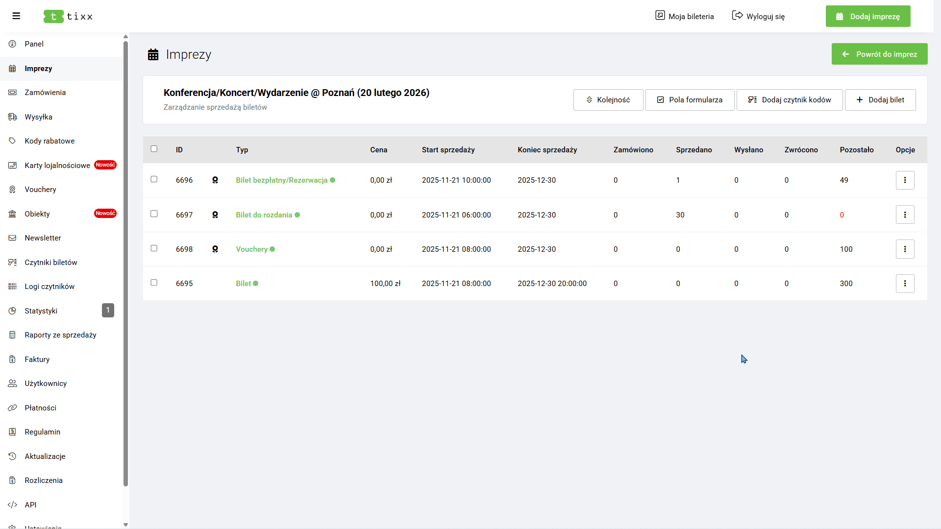Viewport: 941px width, 529px height.
Task: Go to Kody rabatowe sidebar item
Action: click(50, 141)
